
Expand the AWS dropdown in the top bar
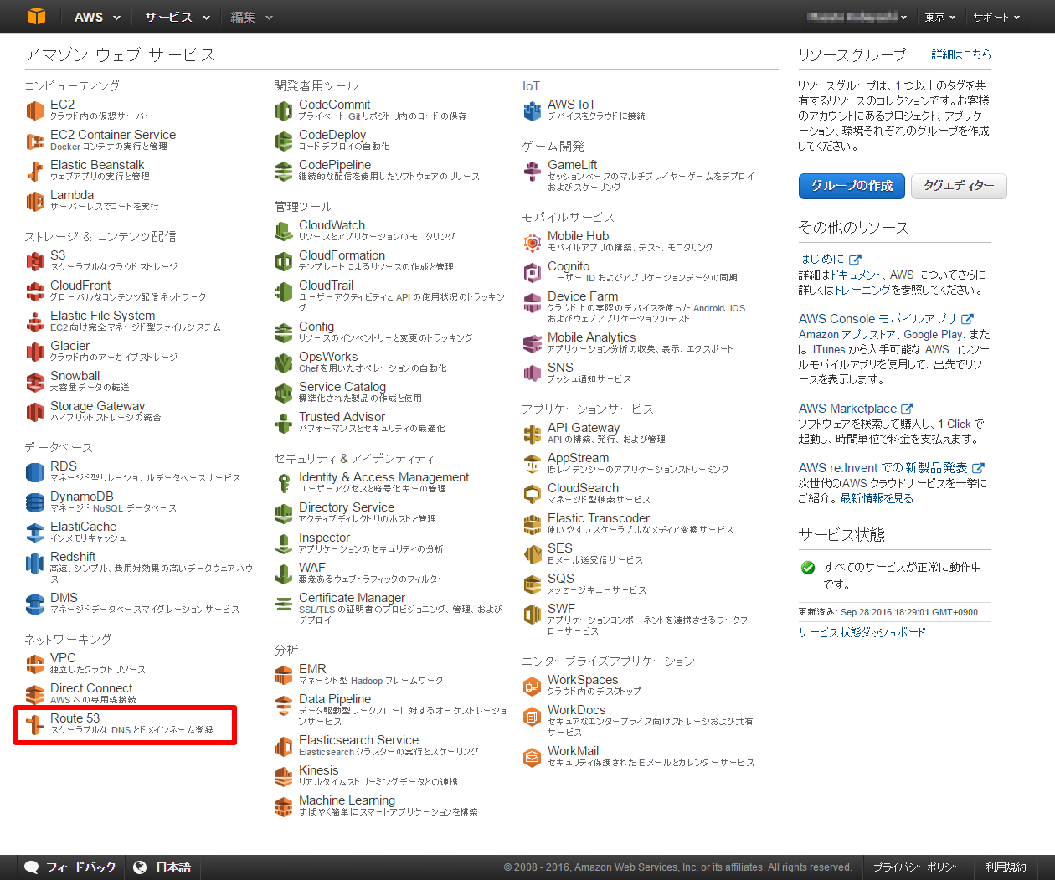pyautogui.click(x=97, y=17)
